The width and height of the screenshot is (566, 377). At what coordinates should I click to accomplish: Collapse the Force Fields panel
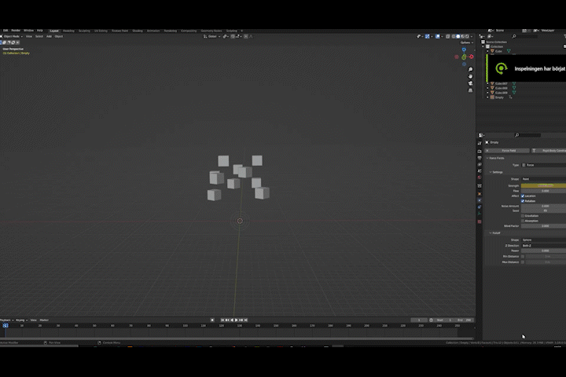pos(495,158)
